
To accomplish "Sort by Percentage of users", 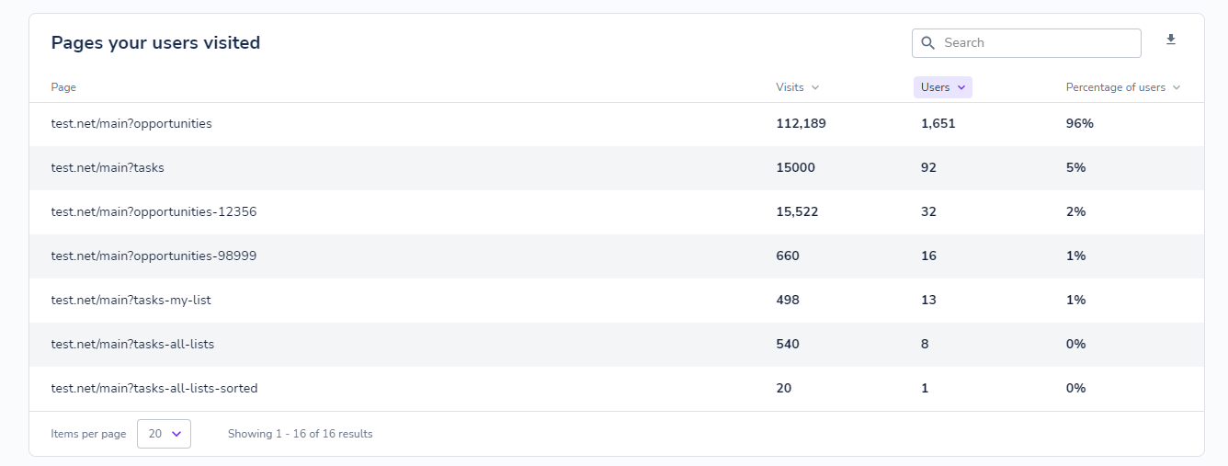I will pyautogui.click(x=1122, y=87).
